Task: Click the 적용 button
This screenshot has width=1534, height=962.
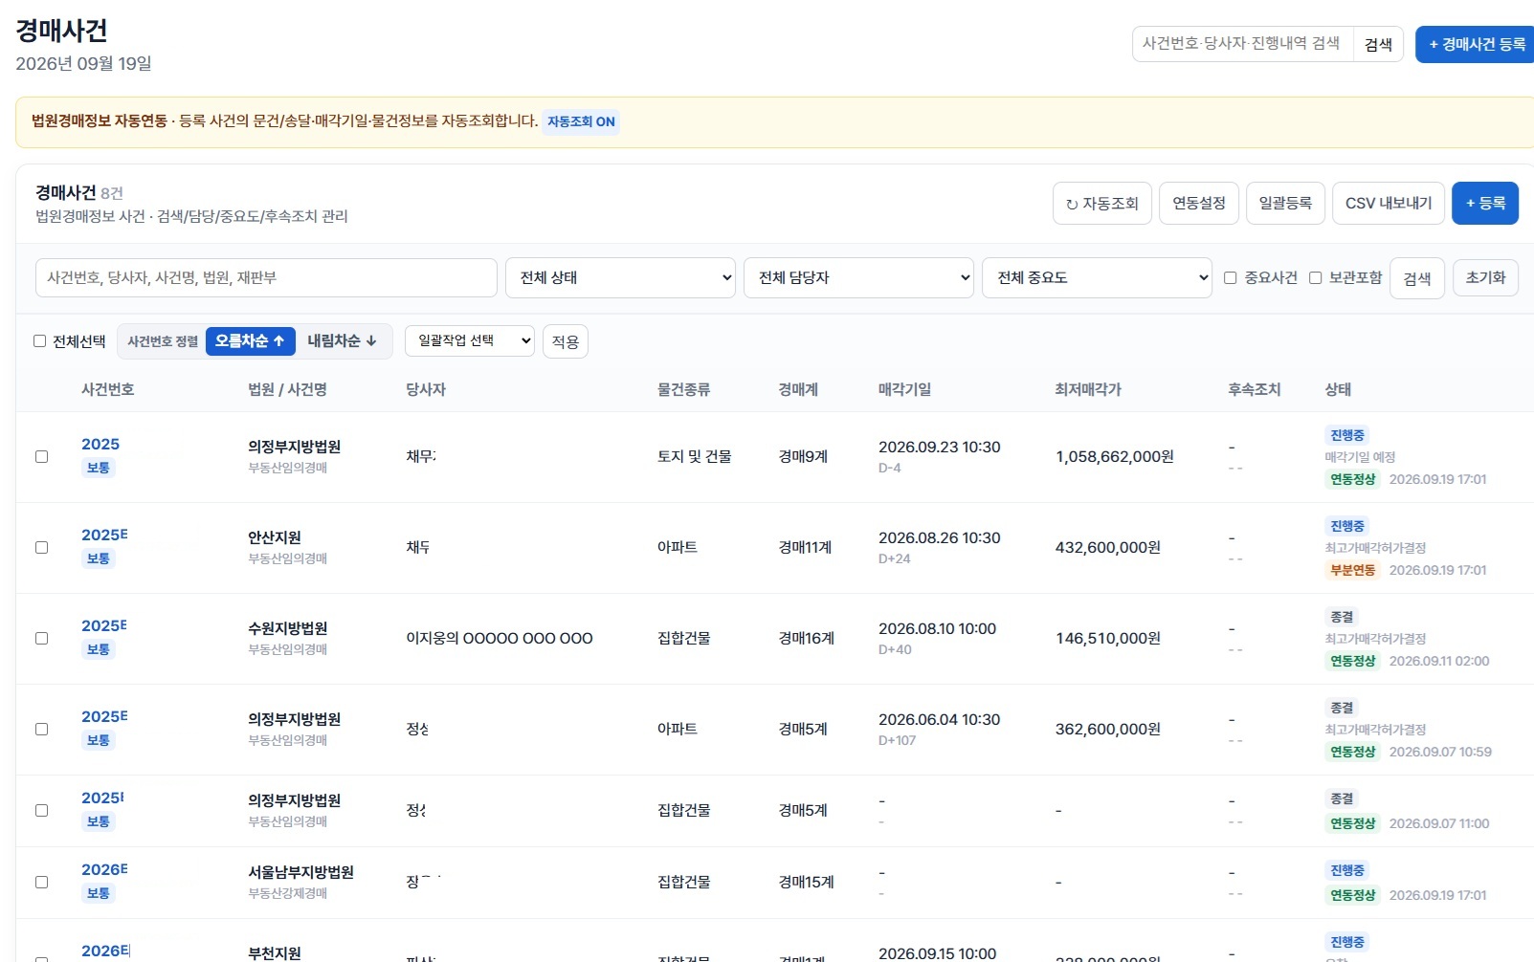Action: pos(566,341)
